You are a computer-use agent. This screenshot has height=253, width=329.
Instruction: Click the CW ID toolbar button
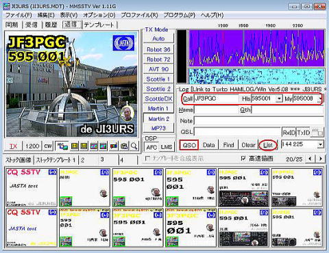[x=48, y=146]
